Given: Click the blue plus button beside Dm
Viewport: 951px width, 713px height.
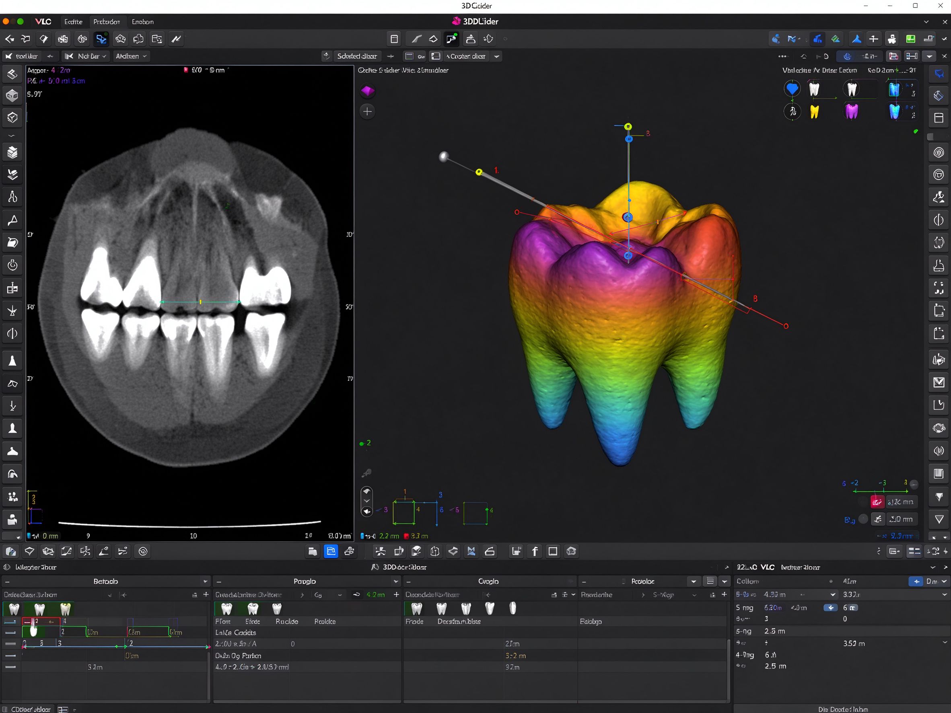Looking at the screenshot, I should click(x=916, y=581).
